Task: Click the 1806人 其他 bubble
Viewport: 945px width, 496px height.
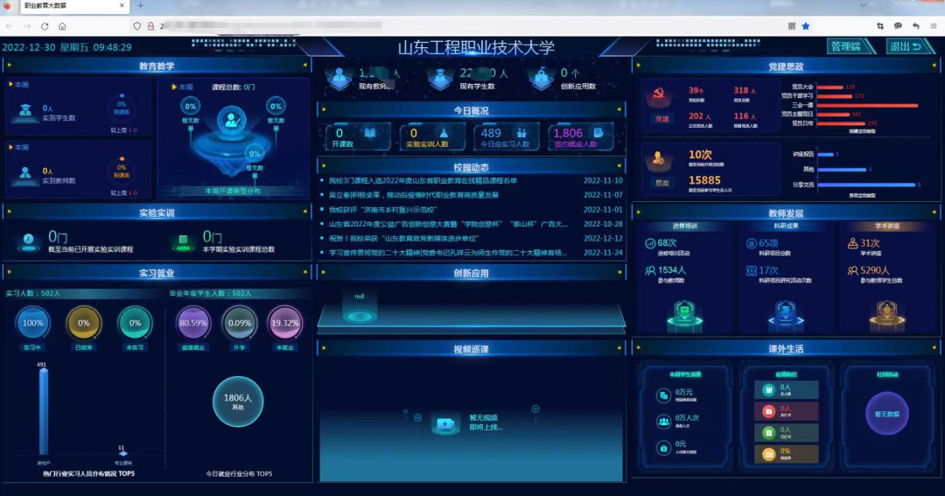Action: (238, 402)
